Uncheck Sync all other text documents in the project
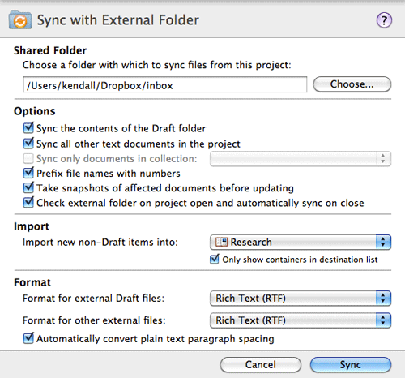Screen dimensions: 405x378 (x=28, y=143)
